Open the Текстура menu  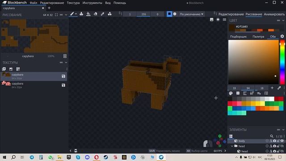click(73, 3)
